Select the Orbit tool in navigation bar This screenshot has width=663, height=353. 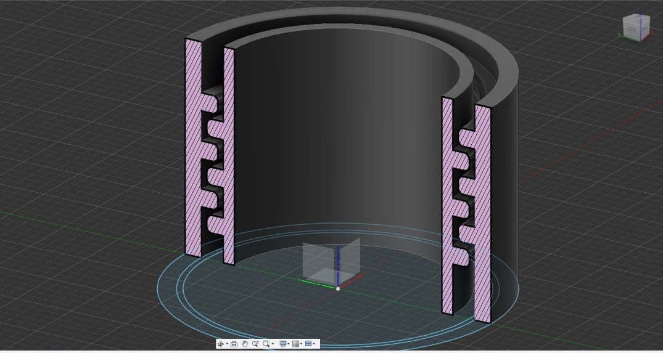tap(221, 344)
